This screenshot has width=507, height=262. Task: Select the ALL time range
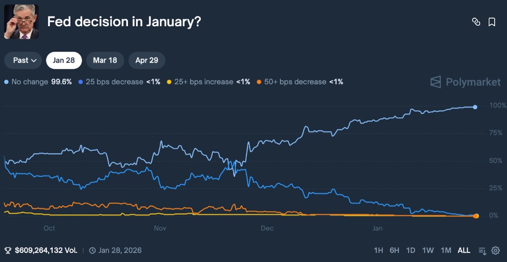coord(463,250)
